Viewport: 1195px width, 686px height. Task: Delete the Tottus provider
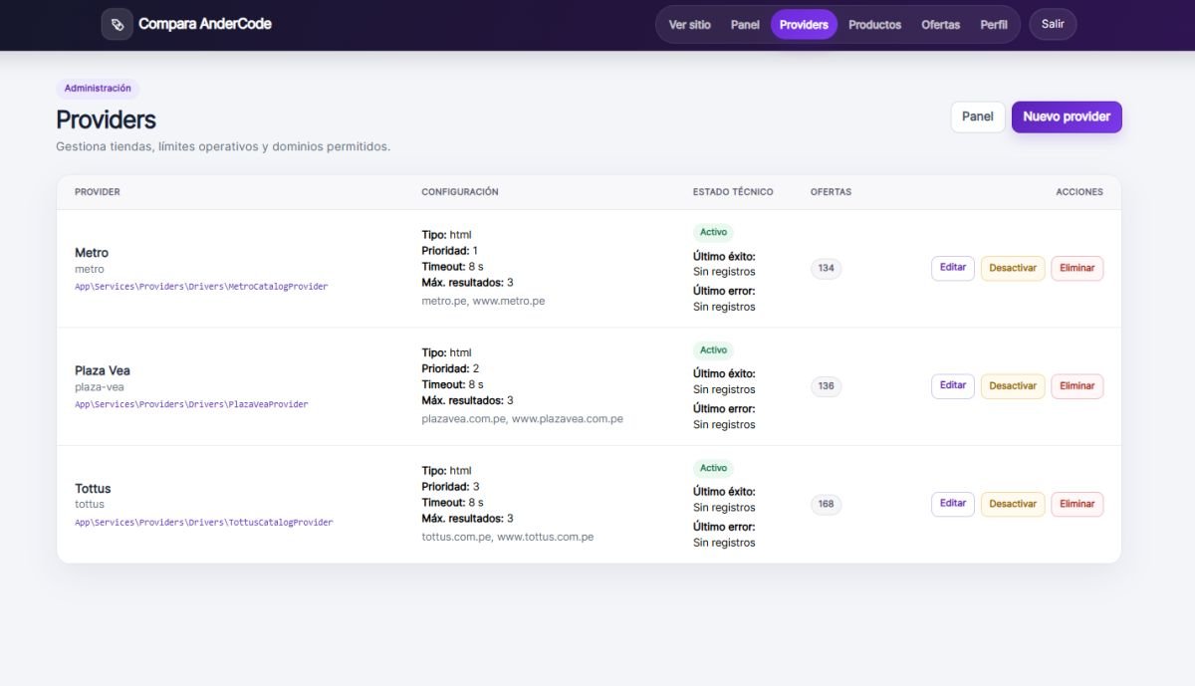click(x=1077, y=504)
